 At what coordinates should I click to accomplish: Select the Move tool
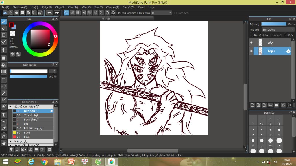(x=3, y=50)
